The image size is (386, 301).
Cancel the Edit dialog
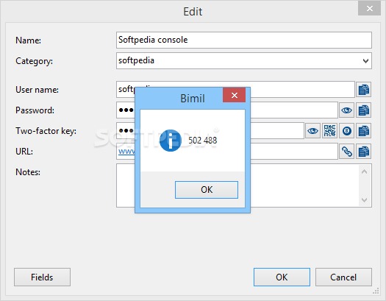coord(343,277)
